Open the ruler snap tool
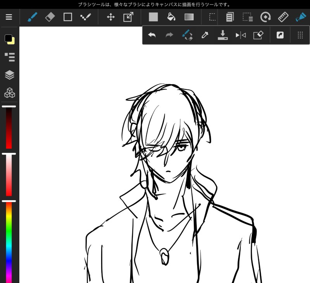 click(283, 17)
